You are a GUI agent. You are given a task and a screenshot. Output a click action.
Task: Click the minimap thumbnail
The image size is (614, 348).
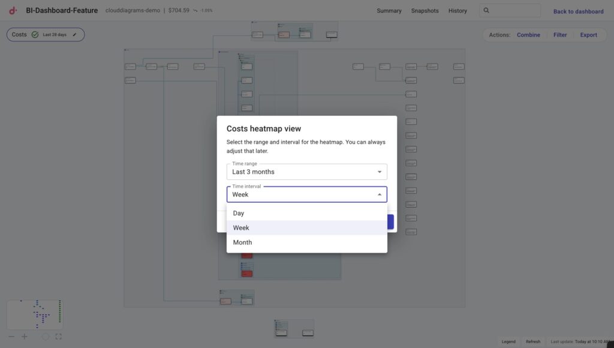[35, 314]
